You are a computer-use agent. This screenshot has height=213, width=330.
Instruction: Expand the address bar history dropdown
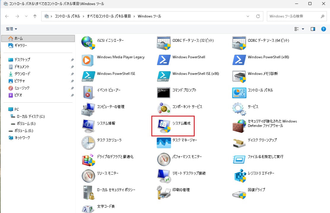pyautogui.click(x=248, y=16)
